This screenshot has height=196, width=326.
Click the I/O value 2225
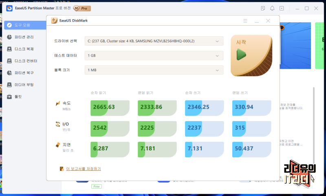[x=147, y=128]
